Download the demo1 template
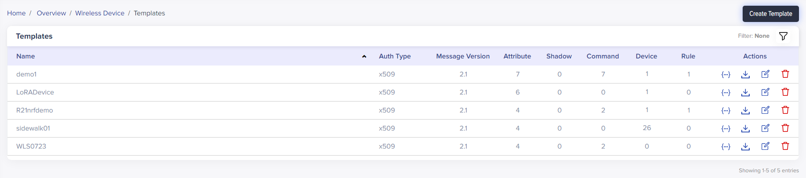The image size is (806, 178). [x=745, y=74]
